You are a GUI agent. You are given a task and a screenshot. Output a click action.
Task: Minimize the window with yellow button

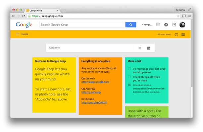(x=17, y=10)
